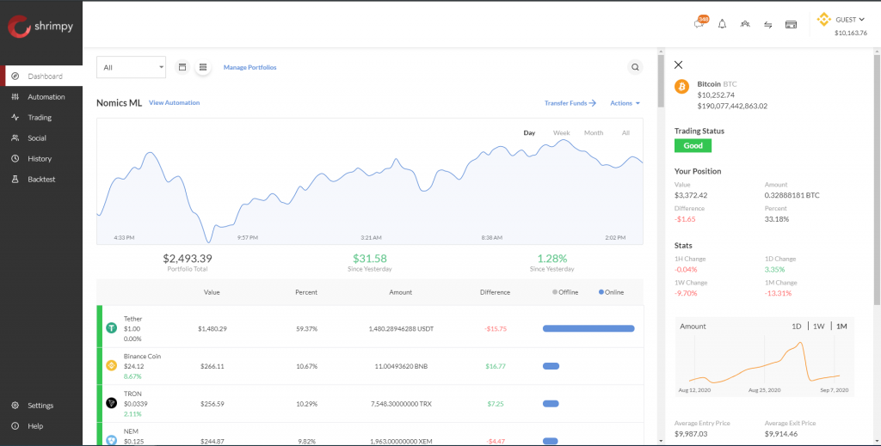881x446 pixels.
Task: Open the notifications bell
Action: [722, 24]
